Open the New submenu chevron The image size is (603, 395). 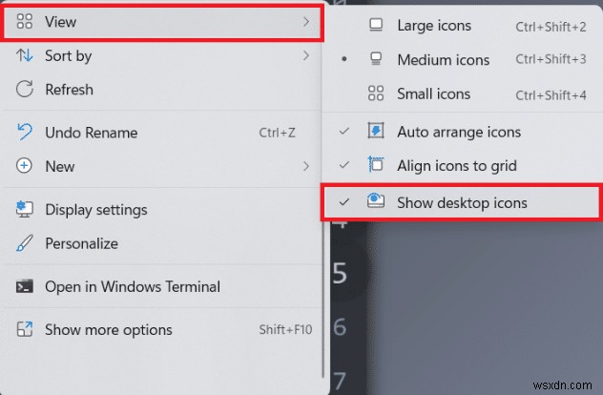pos(306,166)
